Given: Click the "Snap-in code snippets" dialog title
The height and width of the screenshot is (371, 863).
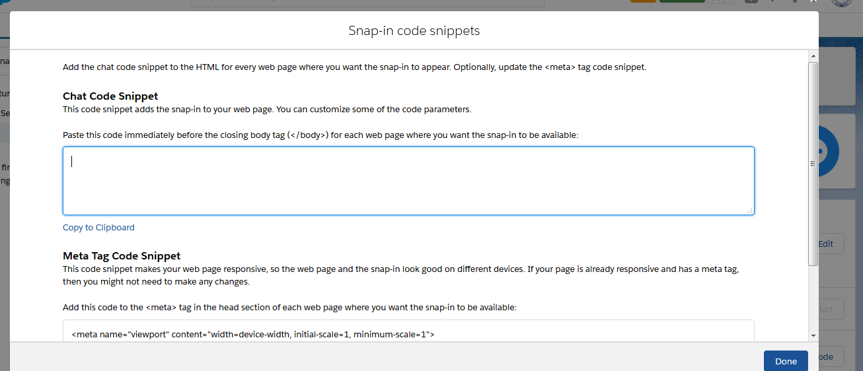Looking at the screenshot, I should tap(414, 30).
